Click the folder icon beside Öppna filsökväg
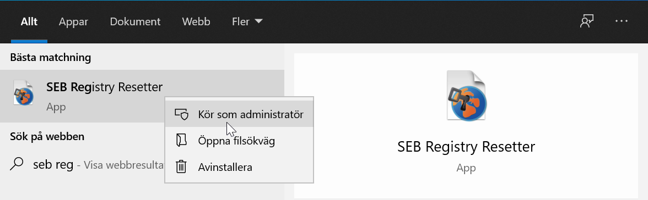Screen dimensions: 648x200 click(x=181, y=141)
